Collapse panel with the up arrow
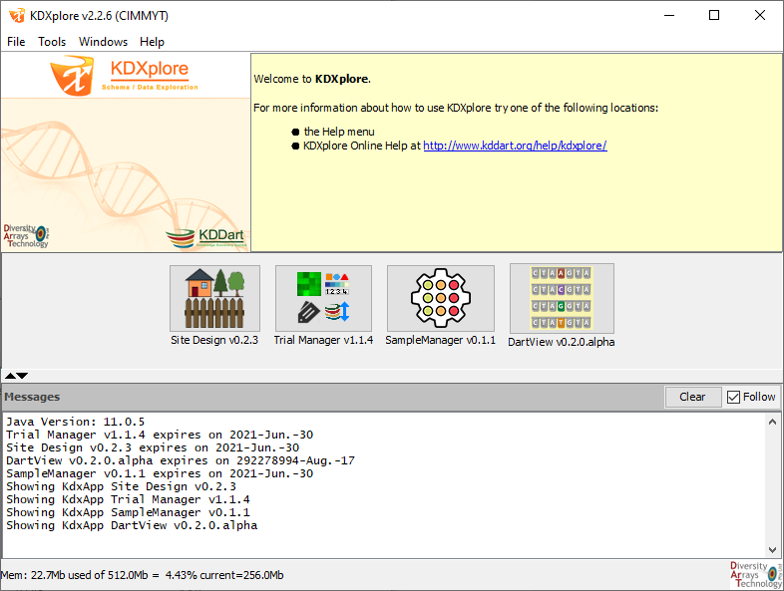Viewport: 784px width, 591px height. tap(10, 376)
